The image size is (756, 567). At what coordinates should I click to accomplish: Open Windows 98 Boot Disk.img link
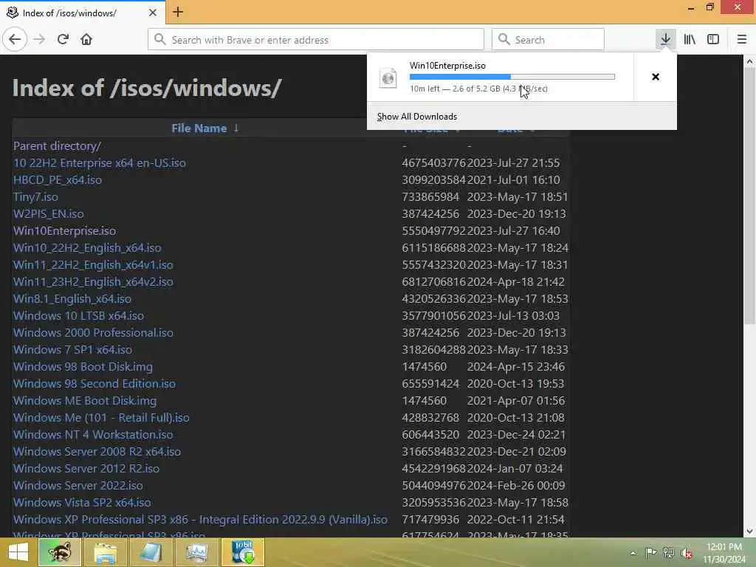point(83,366)
